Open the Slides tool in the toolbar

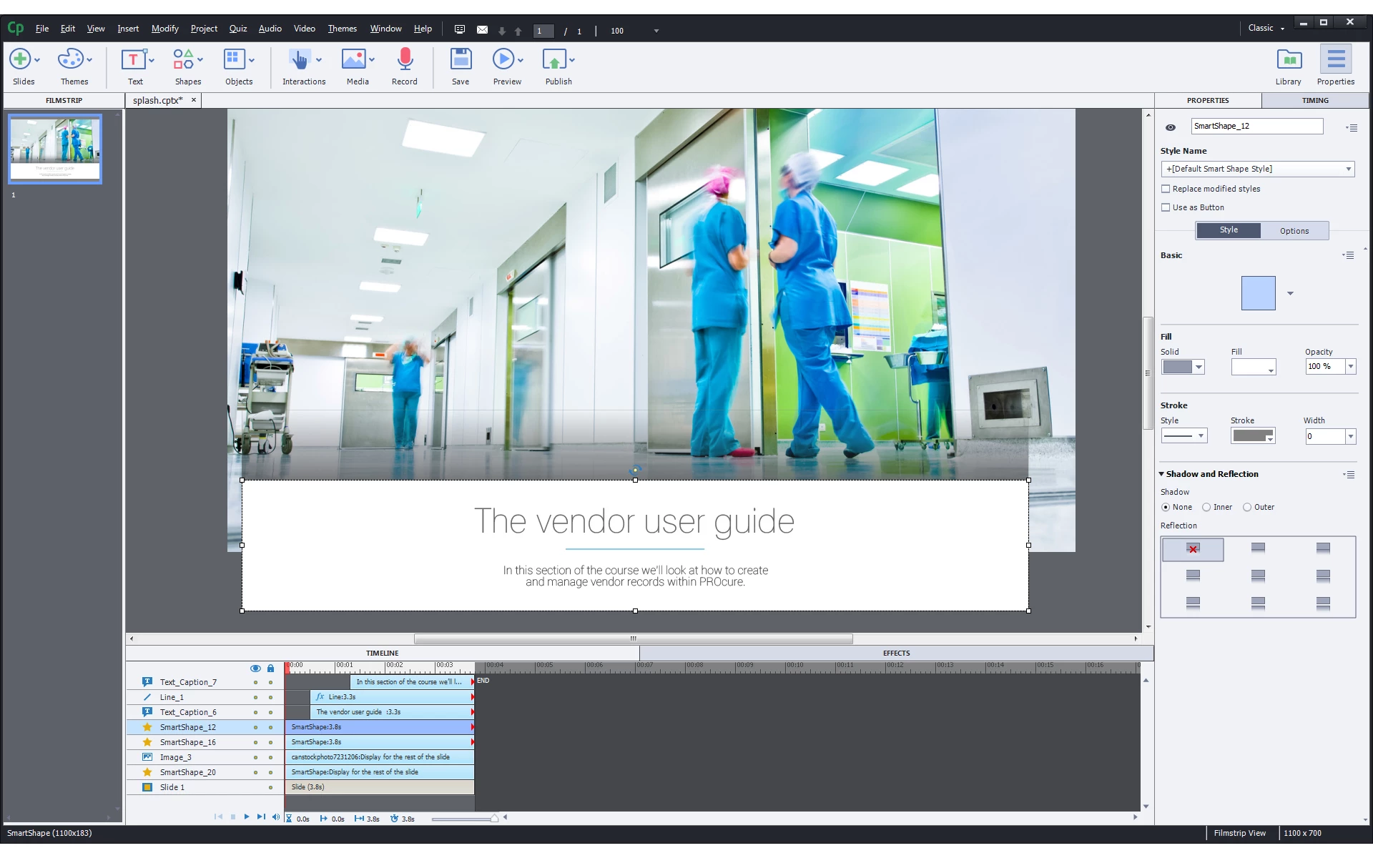[20, 59]
